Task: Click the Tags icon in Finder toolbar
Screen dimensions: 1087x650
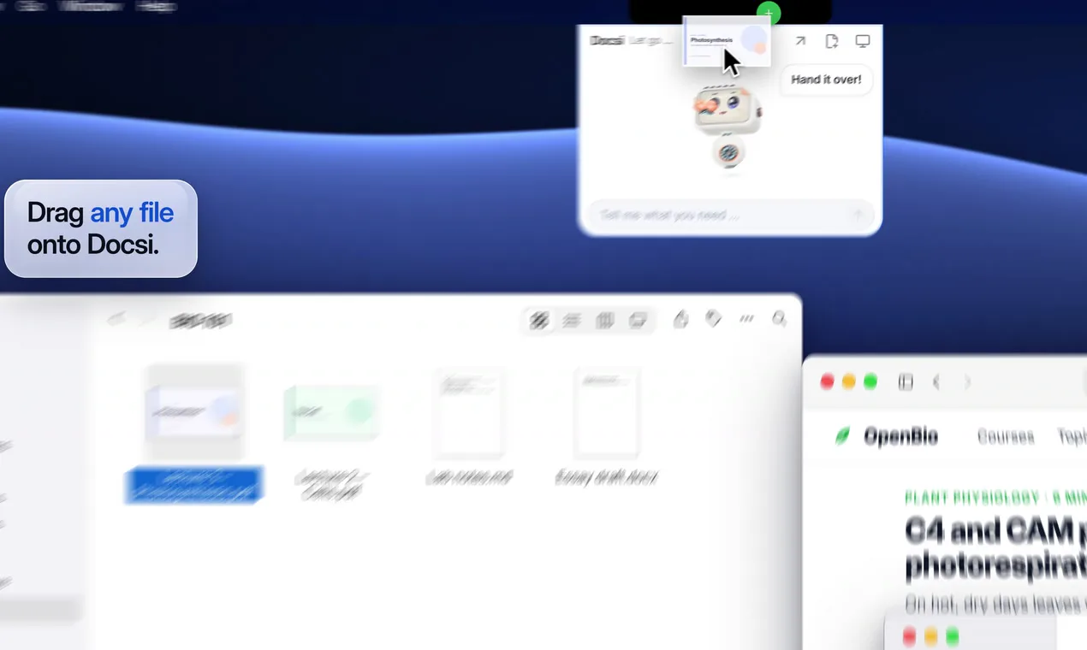Action: tap(713, 319)
